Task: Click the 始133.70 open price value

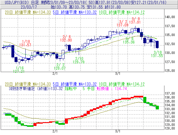Action: [59, 7]
